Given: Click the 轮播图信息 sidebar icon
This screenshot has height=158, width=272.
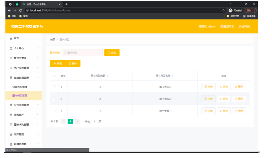Looking at the screenshot, I should point(11,144).
